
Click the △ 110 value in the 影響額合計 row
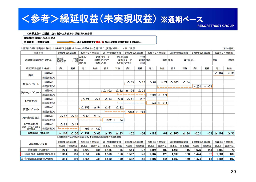(63, 133)
